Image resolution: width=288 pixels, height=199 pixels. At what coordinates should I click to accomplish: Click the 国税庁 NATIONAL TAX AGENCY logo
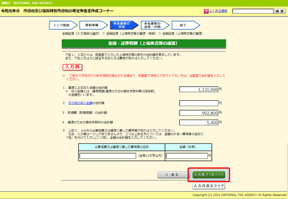point(27,3)
